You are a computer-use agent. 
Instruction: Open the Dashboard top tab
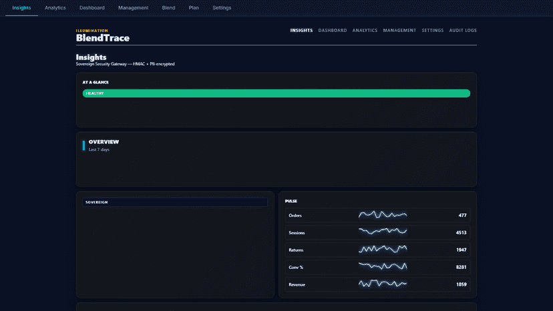(x=92, y=8)
